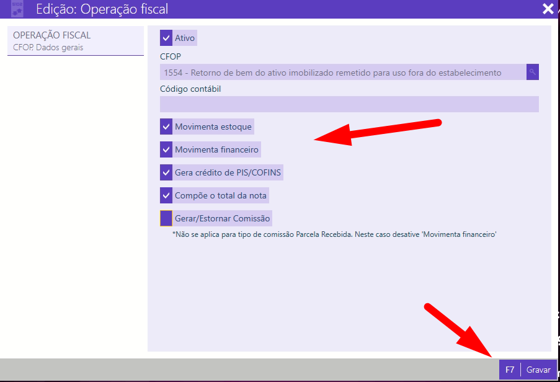Toggle Gera crédito de PIS/COFINS option
Image resolution: width=560 pixels, height=382 pixels.
coord(228,172)
